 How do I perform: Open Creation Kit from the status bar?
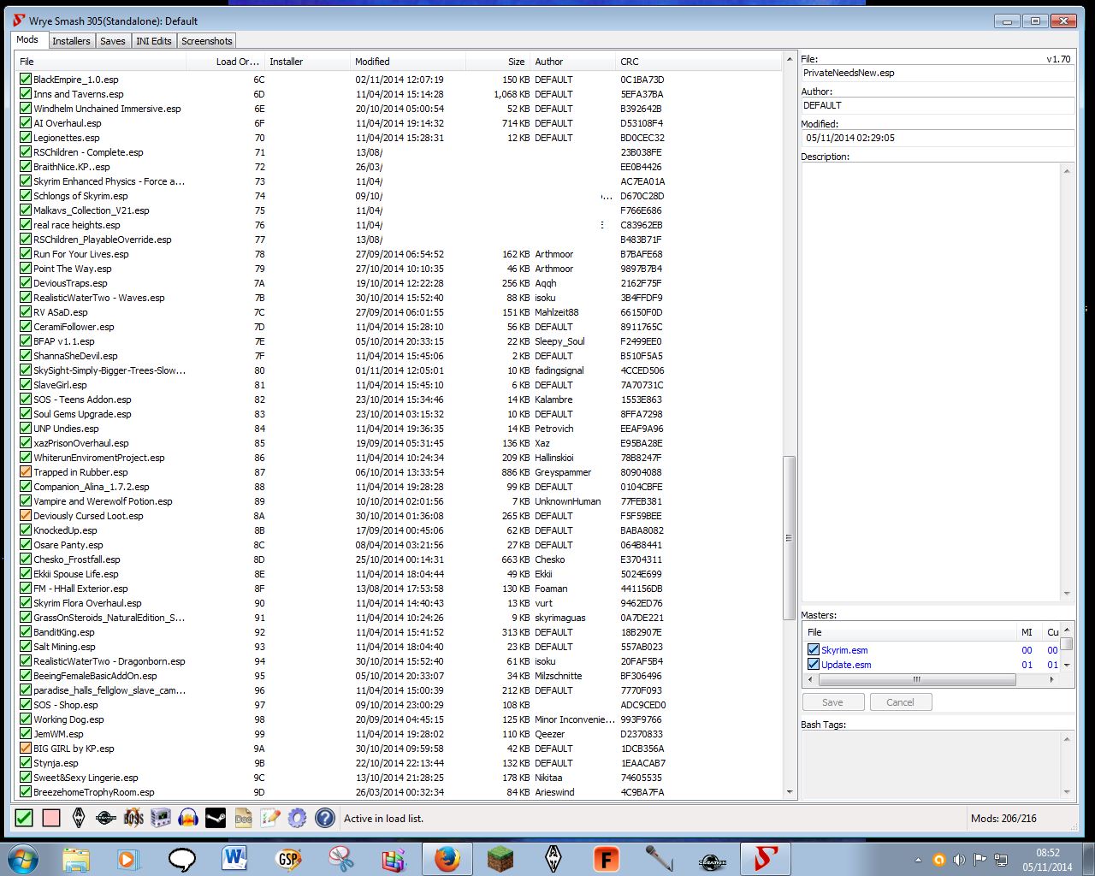pos(106,818)
